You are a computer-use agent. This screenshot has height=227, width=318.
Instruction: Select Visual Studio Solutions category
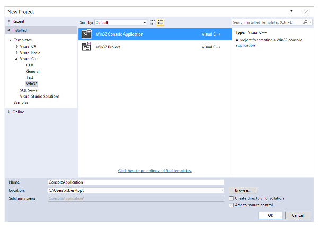40,96
